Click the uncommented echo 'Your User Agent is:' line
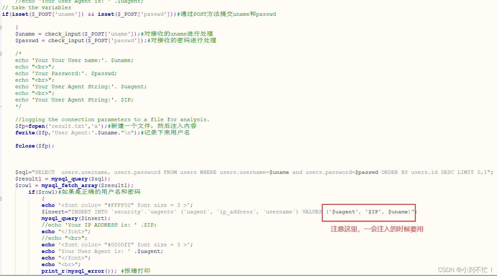The width and height of the screenshot is (497, 276). [102, 251]
